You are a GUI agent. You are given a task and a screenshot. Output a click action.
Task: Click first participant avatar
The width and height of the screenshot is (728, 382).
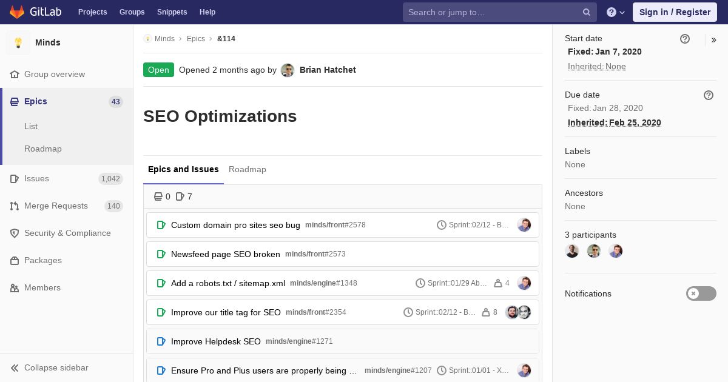click(x=572, y=251)
